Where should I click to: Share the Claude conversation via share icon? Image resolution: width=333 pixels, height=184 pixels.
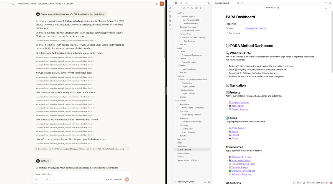(157, 4)
